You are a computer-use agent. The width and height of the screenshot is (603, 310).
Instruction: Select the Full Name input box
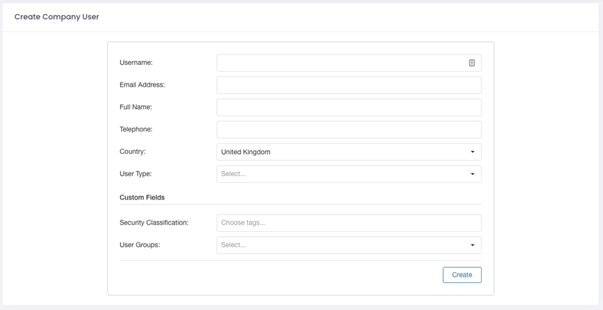click(349, 107)
